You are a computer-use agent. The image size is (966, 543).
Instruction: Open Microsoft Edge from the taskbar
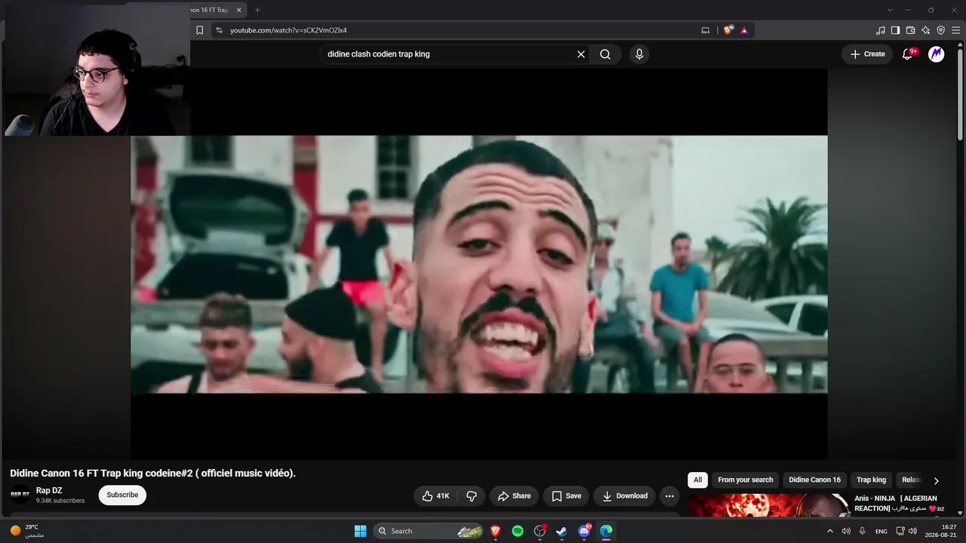click(x=606, y=531)
